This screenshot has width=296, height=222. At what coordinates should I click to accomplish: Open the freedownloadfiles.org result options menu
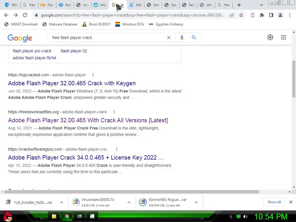tap(114, 112)
